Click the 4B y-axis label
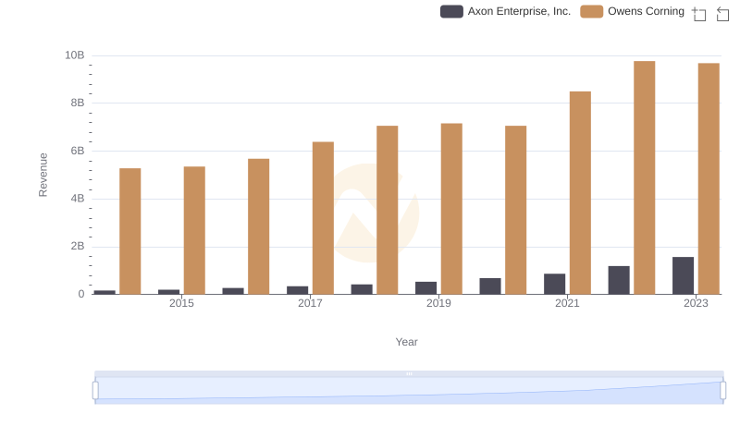This screenshot has height=426, width=740. pos(78,199)
